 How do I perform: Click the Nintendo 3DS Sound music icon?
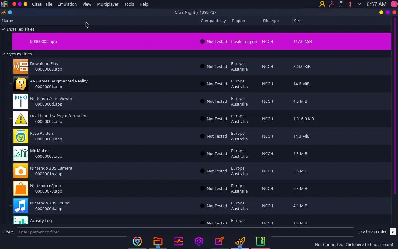pos(21,206)
